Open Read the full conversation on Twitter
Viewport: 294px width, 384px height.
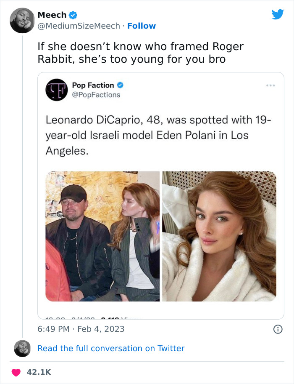click(x=111, y=348)
